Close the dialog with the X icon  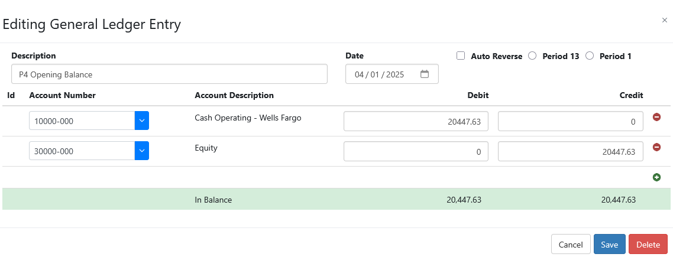click(x=664, y=20)
